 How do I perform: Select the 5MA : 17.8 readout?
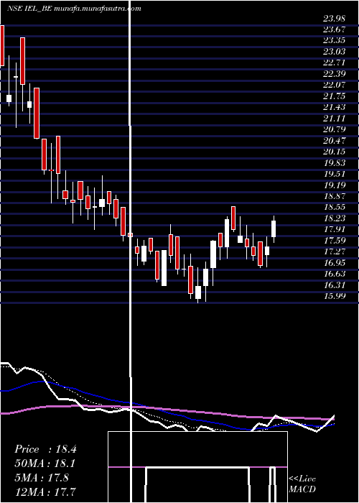click(x=42, y=478)
